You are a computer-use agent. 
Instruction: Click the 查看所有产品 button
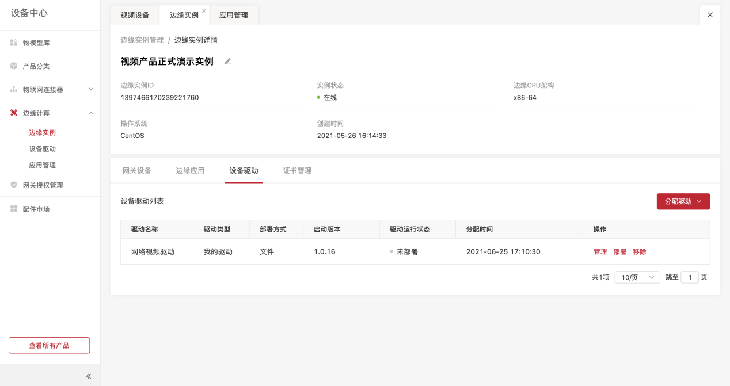[49, 345]
